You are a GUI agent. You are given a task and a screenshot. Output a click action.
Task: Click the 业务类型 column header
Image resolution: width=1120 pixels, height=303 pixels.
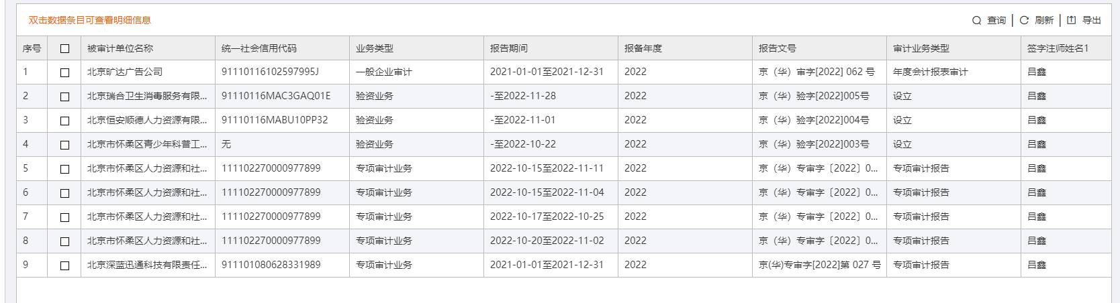[375, 48]
